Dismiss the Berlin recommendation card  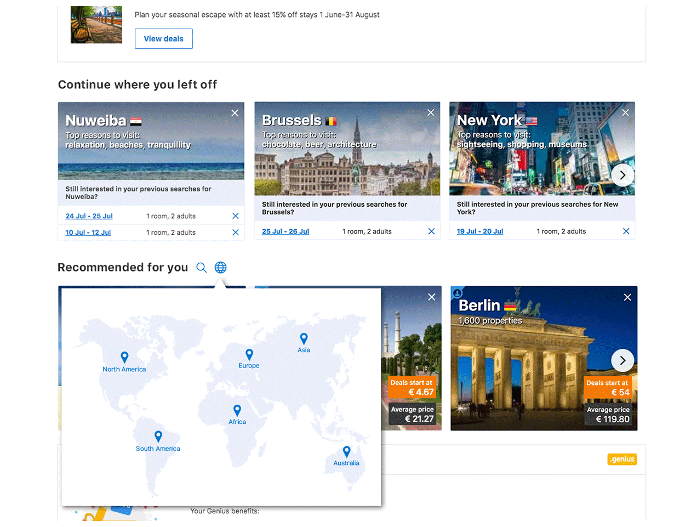[x=627, y=297]
